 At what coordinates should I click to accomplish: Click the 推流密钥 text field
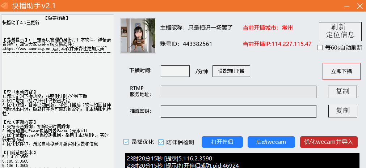pos(238,111)
